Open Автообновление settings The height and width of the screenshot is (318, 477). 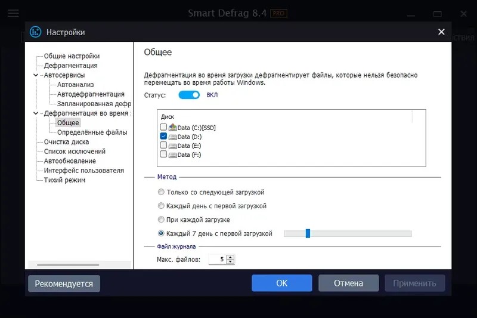pyautogui.click(x=70, y=161)
